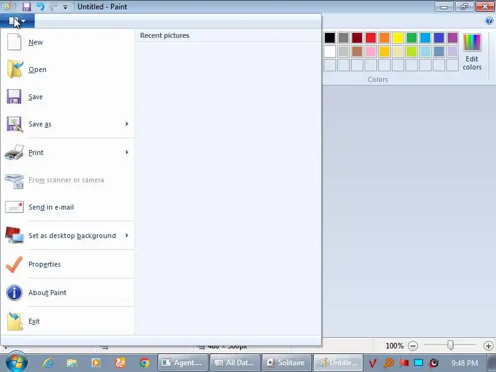Screen dimensions: 496x372
Task: Click the New blank page icon
Action: (x=14, y=42)
